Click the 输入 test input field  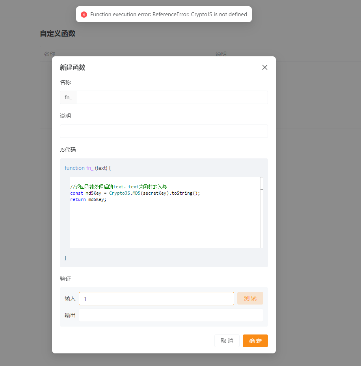click(156, 299)
